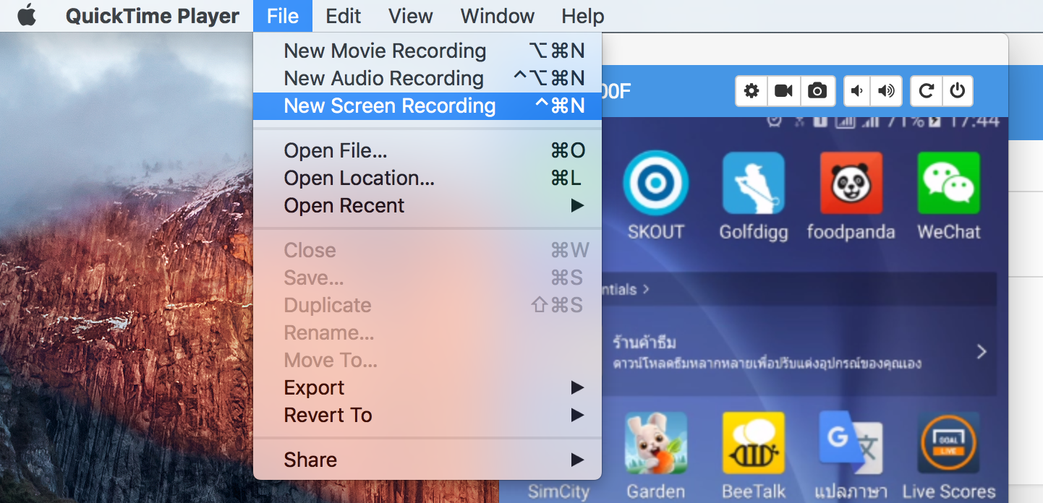
Task: Open the Apple menu
Action: click(27, 15)
